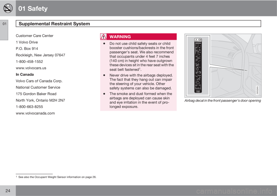This screenshot has height=196, width=277.
Task: Select 'Volvo Cars of Canada Corp.' text
Action: [x=39, y=81]
